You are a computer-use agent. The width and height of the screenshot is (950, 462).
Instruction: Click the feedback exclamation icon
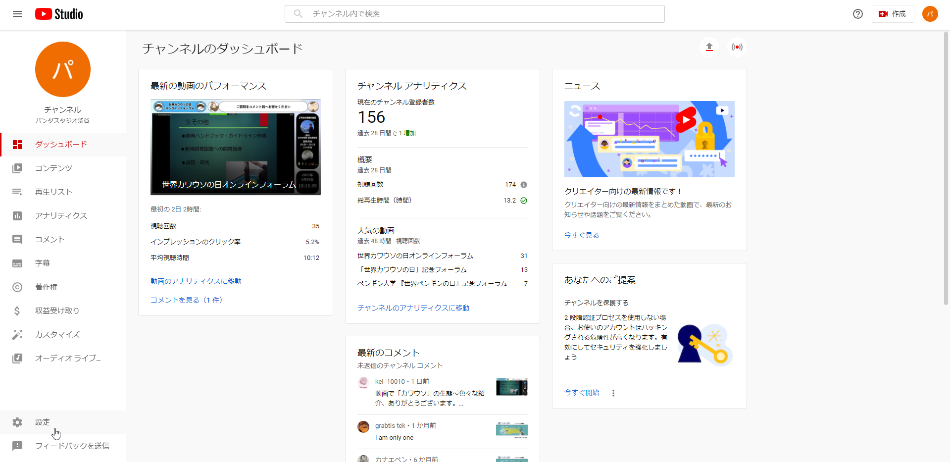click(17, 446)
